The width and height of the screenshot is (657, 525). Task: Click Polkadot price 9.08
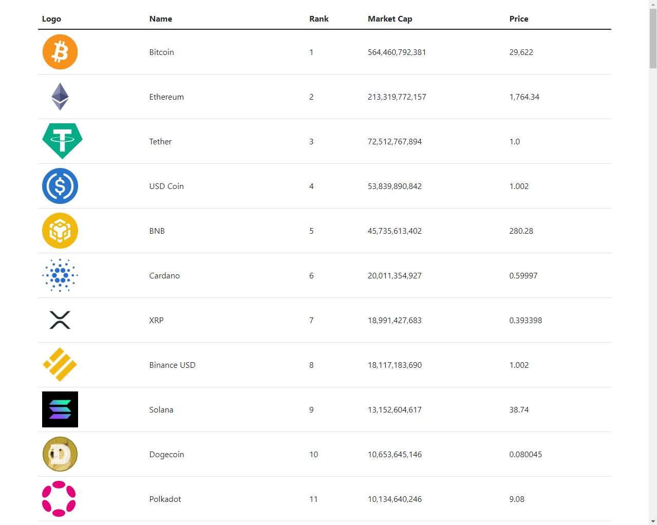pyautogui.click(x=517, y=499)
